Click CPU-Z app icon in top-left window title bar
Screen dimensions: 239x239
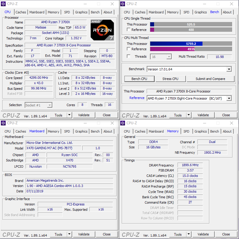point(3,4)
